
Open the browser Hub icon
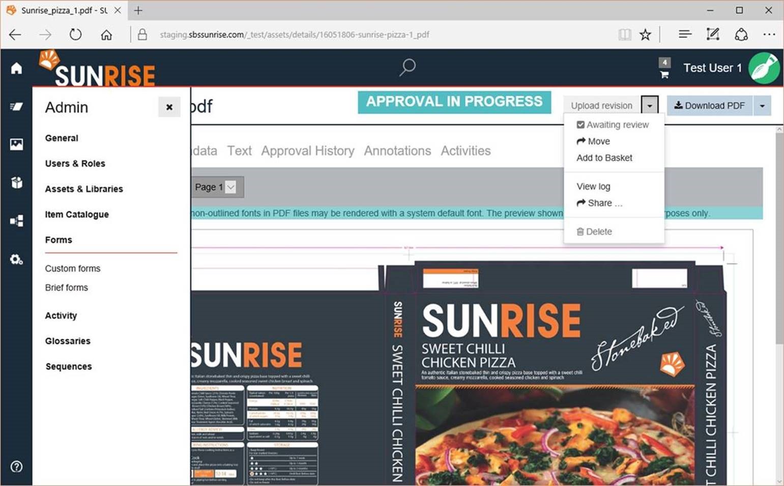(685, 35)
